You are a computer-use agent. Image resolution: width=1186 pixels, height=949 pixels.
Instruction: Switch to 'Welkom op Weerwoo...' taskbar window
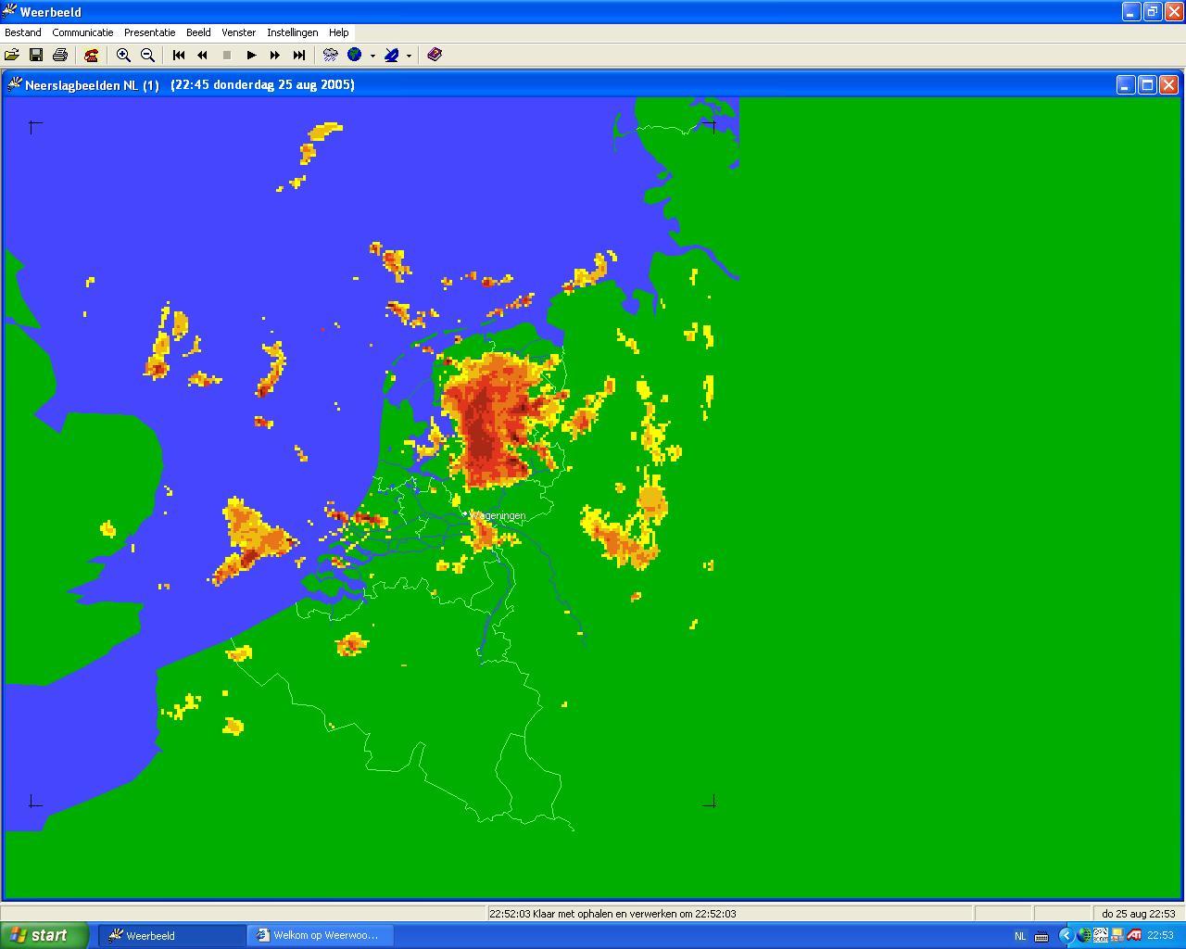click(x=320, y=935)
